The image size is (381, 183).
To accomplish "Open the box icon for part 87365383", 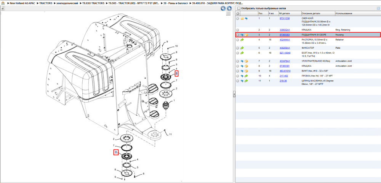I will tap(246, 35).
